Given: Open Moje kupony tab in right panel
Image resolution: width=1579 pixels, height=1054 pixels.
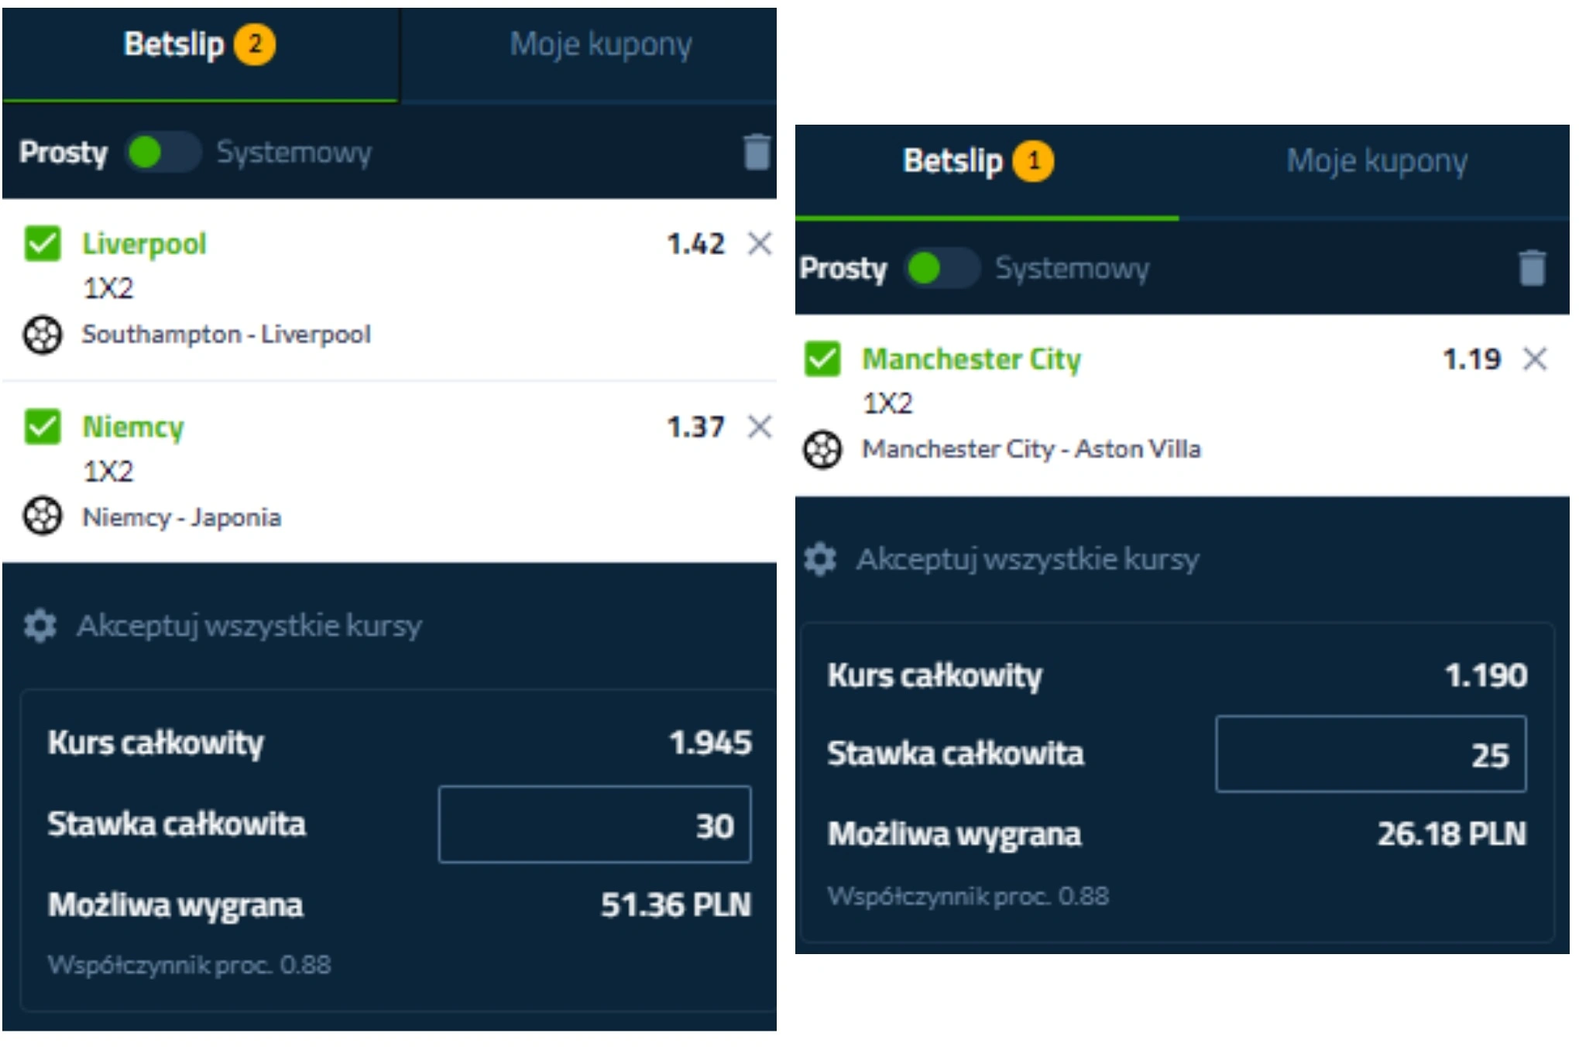Looking at the screenshot, I should pyautogui.click(x=1376, y=161).
